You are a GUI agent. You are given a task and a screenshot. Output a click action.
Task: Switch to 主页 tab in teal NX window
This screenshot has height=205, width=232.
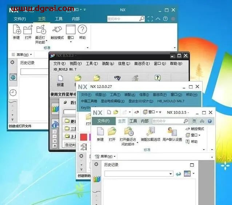[x=41, y=19]
